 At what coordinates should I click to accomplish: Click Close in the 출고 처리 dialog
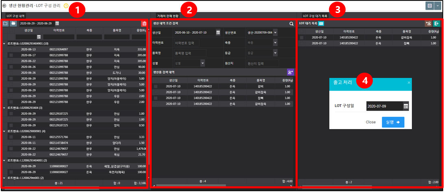coord(371,122)
